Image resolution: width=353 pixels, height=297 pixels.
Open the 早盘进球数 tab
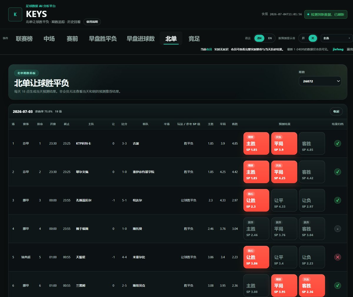[141, 39]
